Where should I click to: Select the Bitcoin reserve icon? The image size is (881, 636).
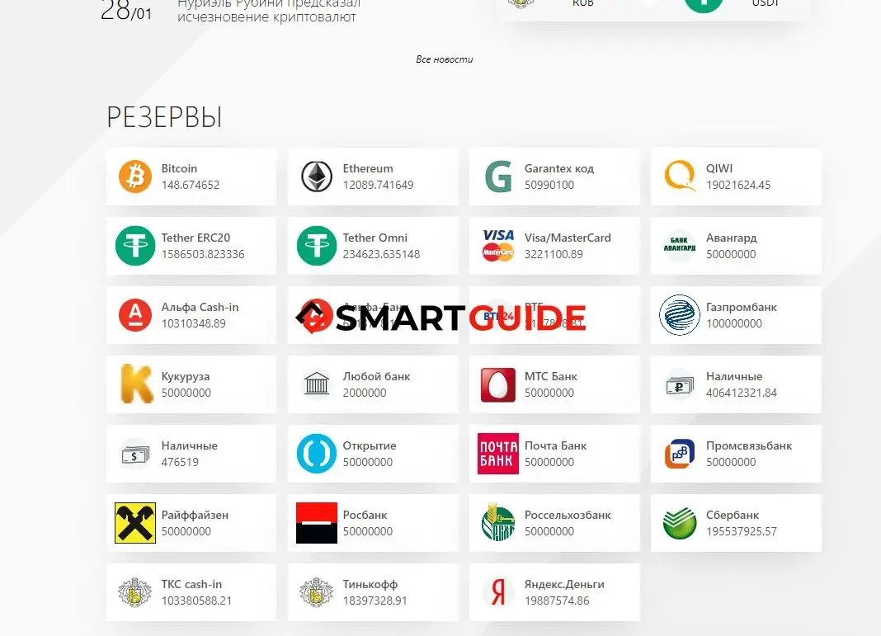(x=134, y=176)
